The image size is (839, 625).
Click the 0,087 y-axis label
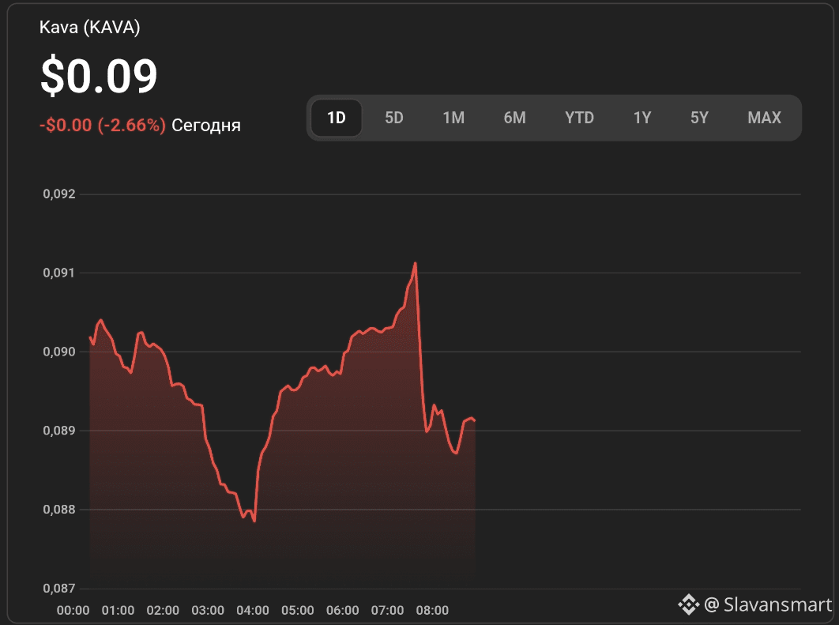(x=59, y=589)
